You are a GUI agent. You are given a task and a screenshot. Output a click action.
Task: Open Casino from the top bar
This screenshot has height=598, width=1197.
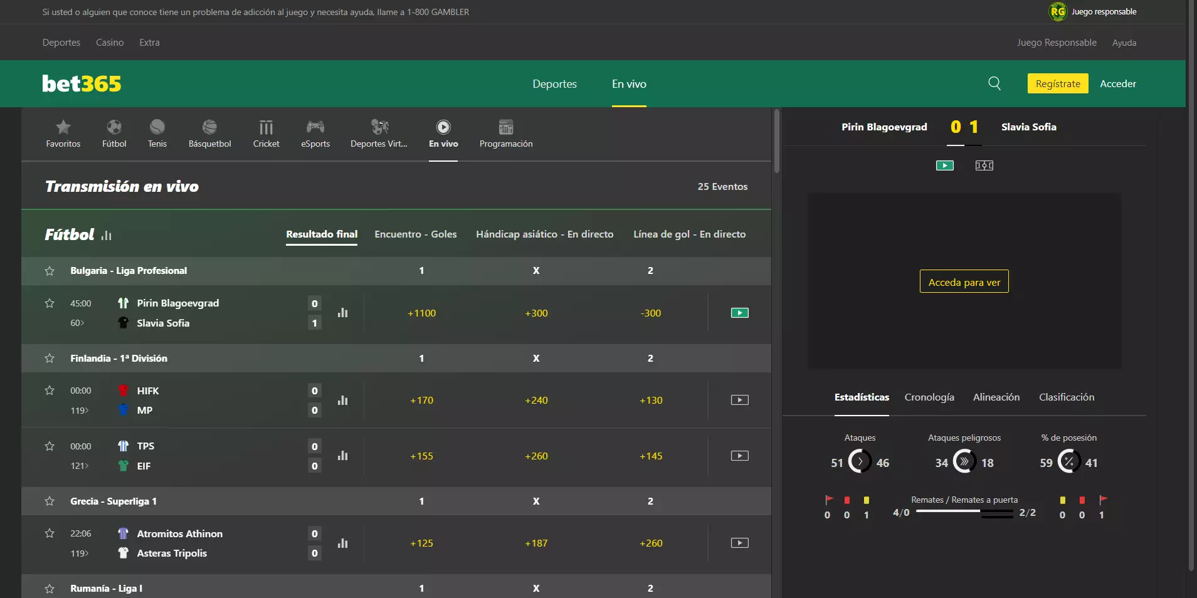point(110,43)
